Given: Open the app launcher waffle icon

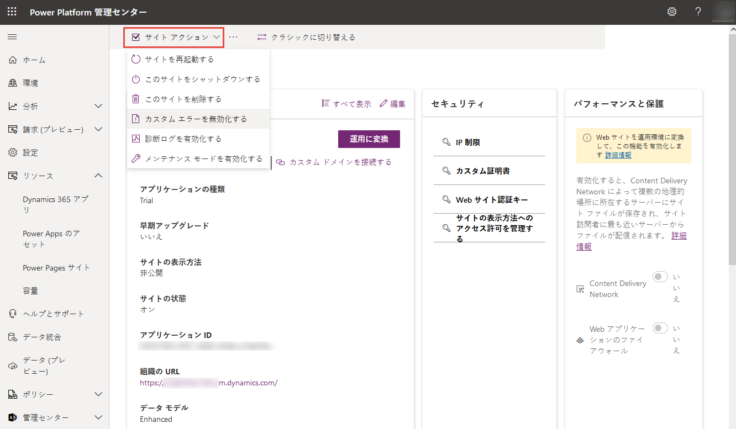Looking at the screenshot, I should pos(12,12).
